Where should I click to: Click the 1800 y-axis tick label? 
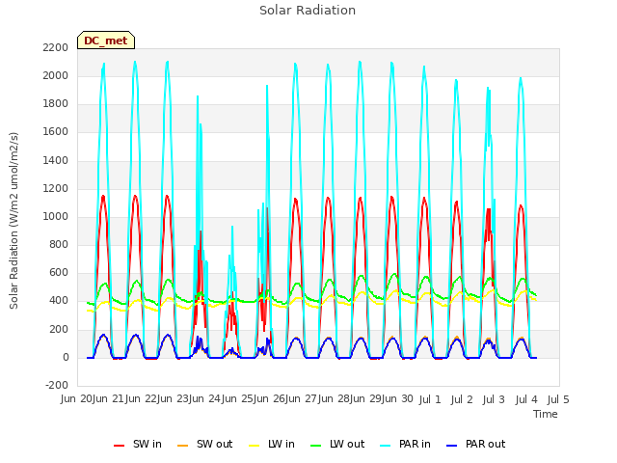click(56, 103)
